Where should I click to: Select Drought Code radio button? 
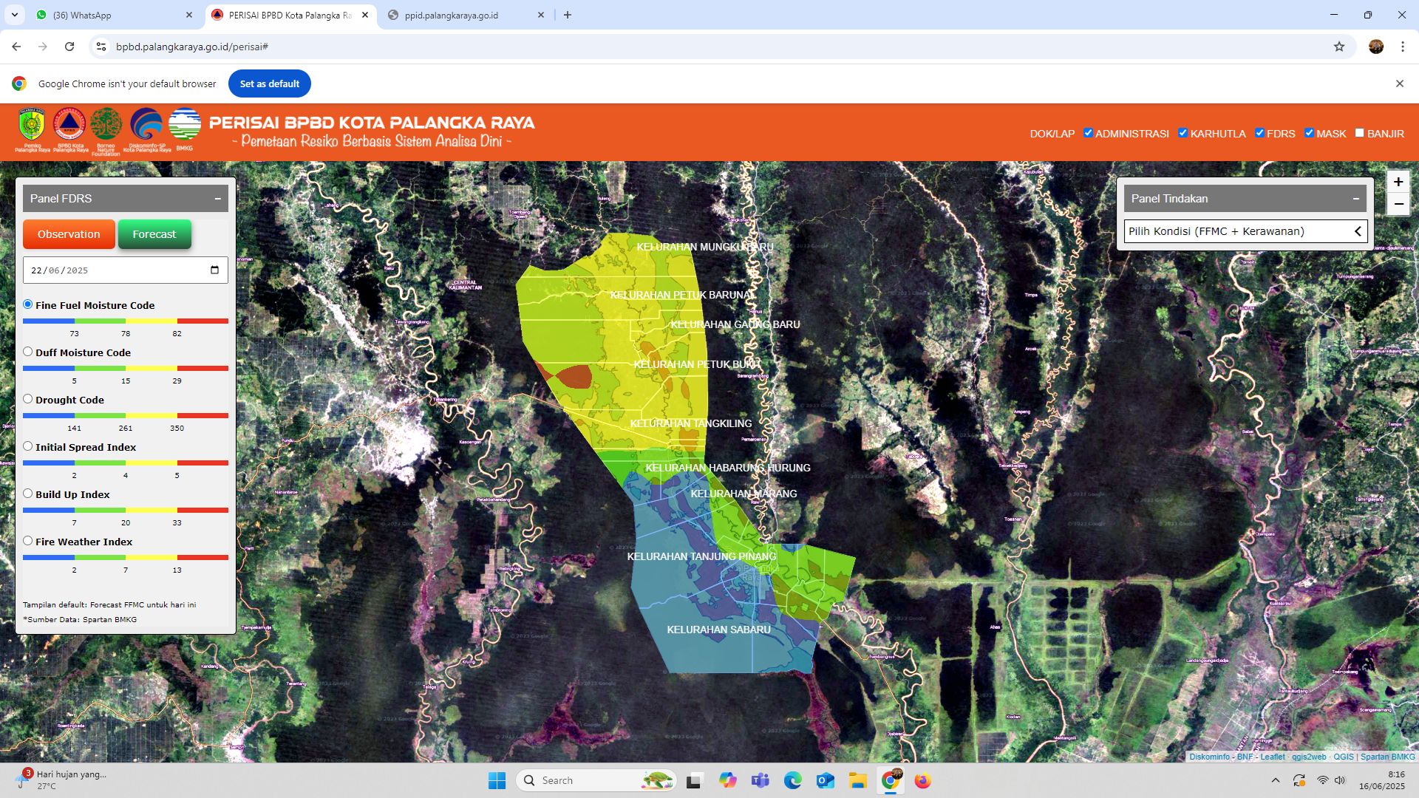pyautogui.click(x=28, y=399)
